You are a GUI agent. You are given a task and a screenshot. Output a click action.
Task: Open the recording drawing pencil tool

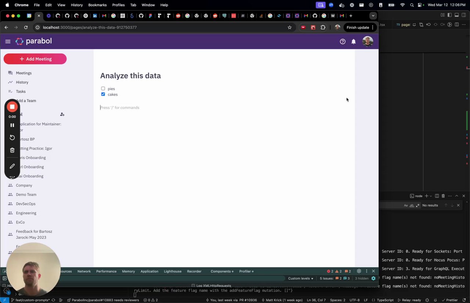point(12,166)
